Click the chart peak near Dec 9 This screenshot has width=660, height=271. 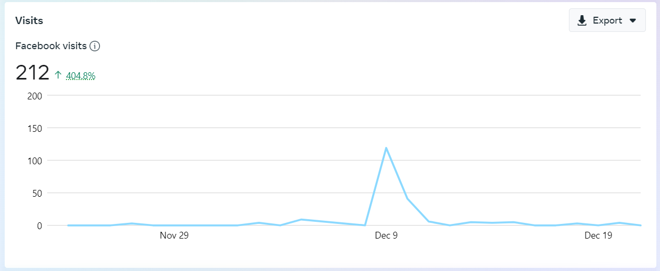tap(386, 148)
